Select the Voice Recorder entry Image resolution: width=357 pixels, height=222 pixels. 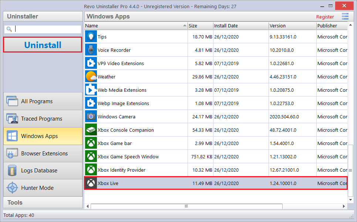coord(114,50)
